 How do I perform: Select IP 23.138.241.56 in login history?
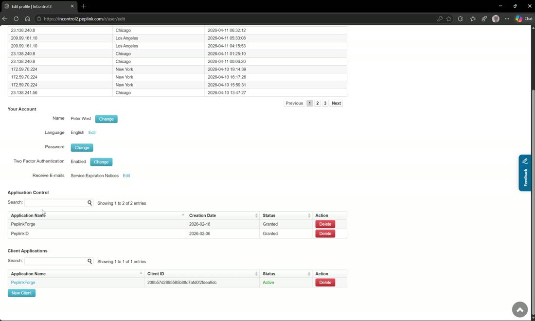(x=24, y=93)
